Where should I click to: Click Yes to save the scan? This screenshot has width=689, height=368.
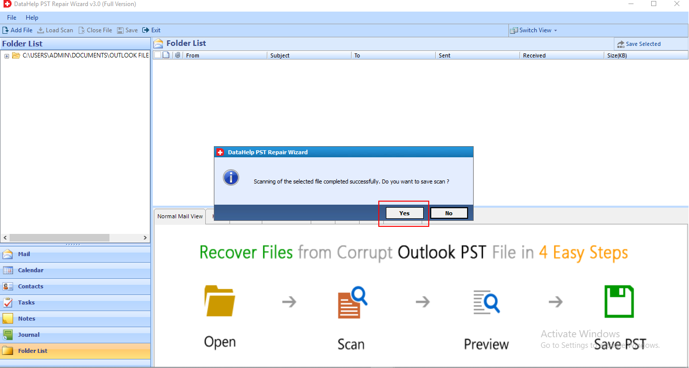[x=405, y=213]
